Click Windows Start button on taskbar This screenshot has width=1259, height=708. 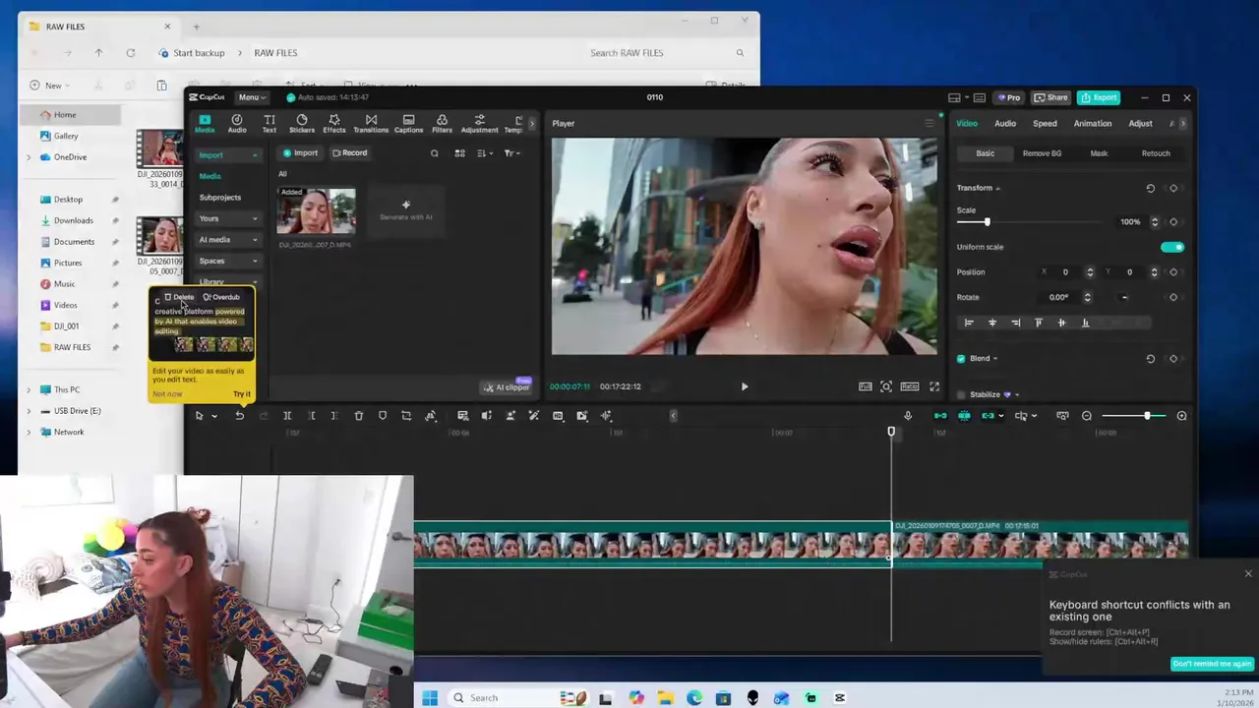click(430, 698)
